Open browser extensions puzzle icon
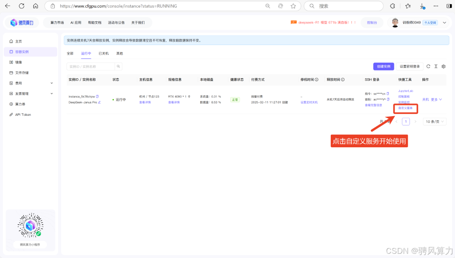Screen dimensions: 455x258 393,6
